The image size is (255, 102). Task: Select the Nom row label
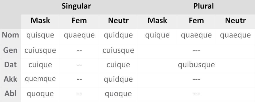click(10, 35)
